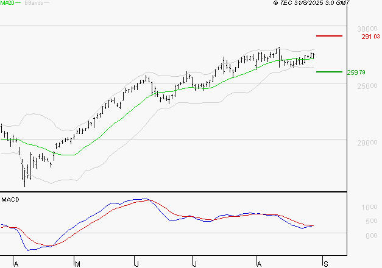Select the first J month marker on time axis
This screenshot has width=382, height=268.
point(136,264)
